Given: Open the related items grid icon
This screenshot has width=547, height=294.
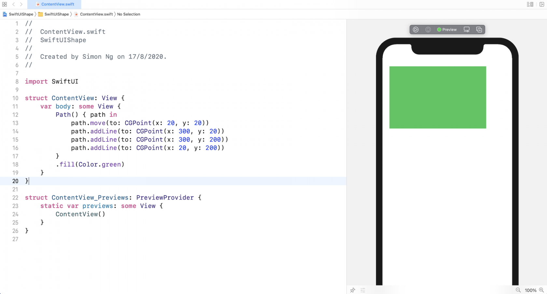Looking at the screenshot, I should 4,4.
